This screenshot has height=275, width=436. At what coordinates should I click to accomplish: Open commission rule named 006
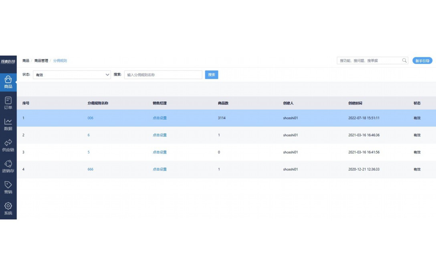click(91, 118)
